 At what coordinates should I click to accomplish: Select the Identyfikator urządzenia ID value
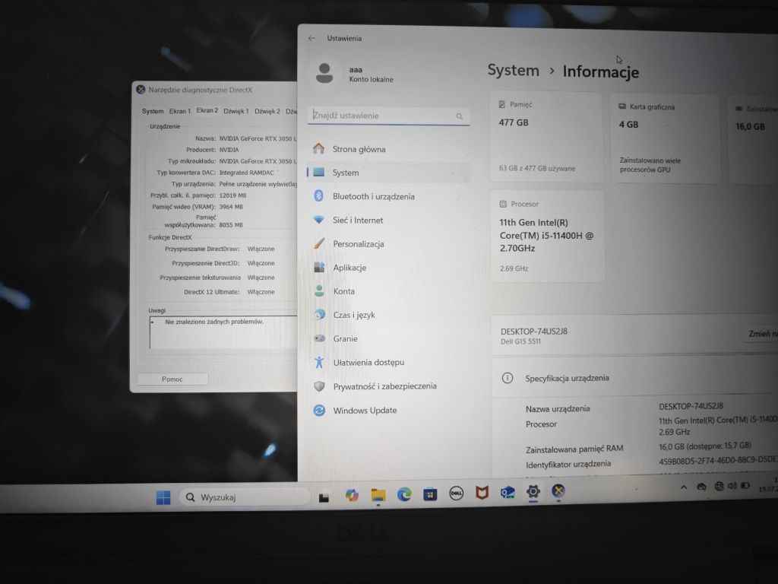coord(718,462)
